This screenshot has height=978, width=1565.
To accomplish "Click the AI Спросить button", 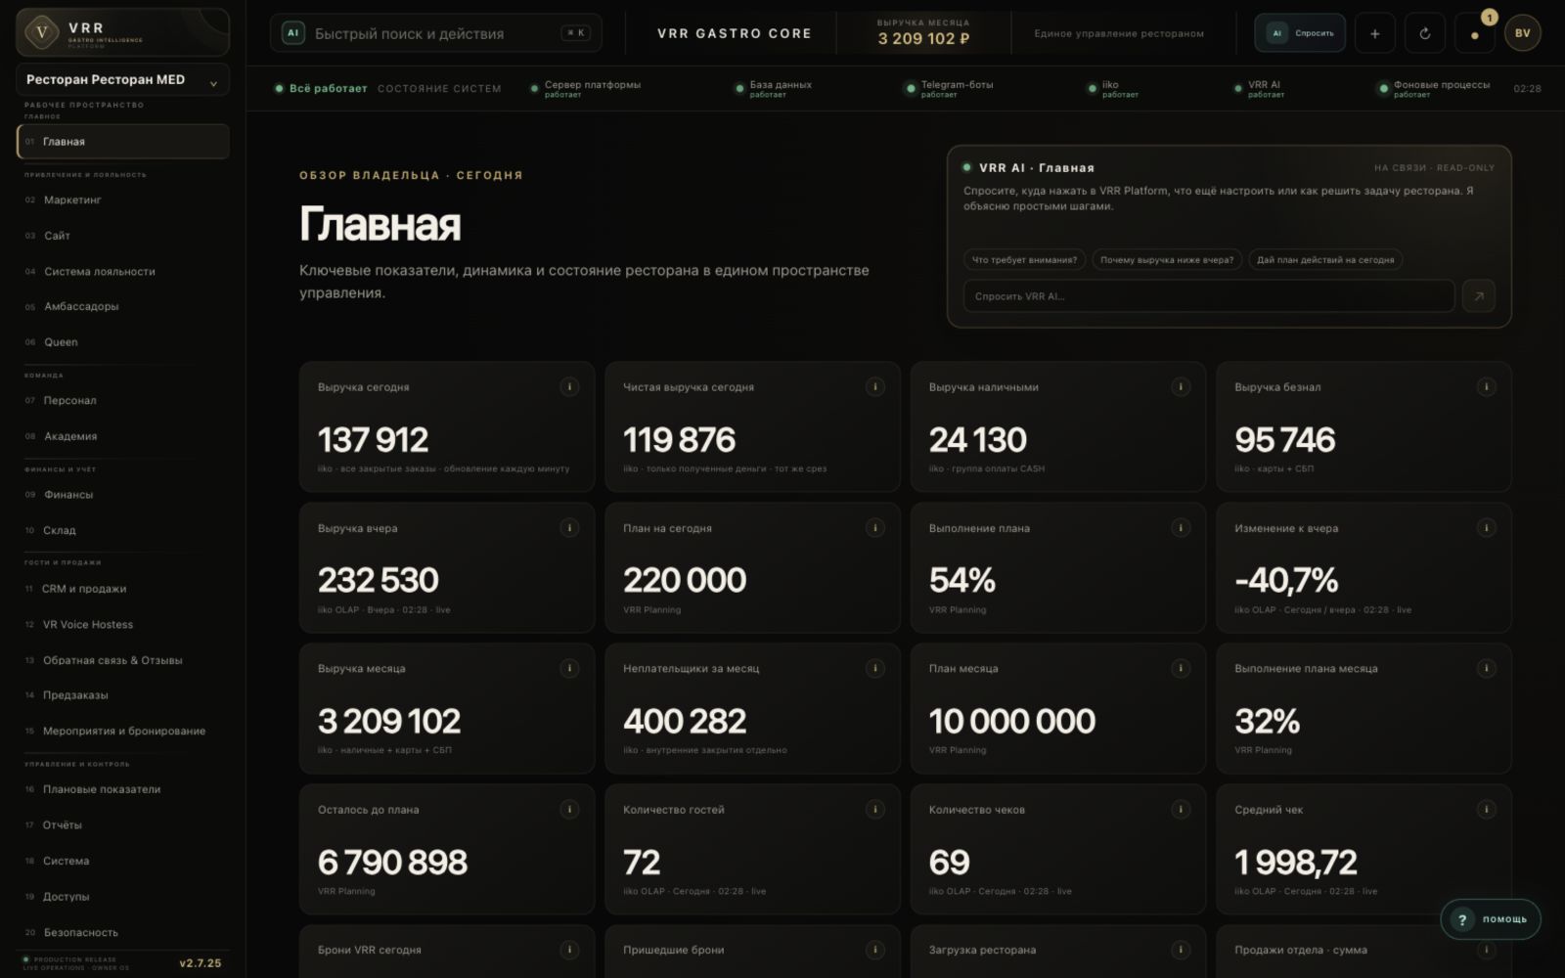I will click(x=1300, y=33).
